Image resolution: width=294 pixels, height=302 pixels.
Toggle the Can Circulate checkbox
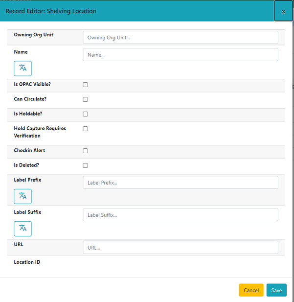tap(85, 99)
